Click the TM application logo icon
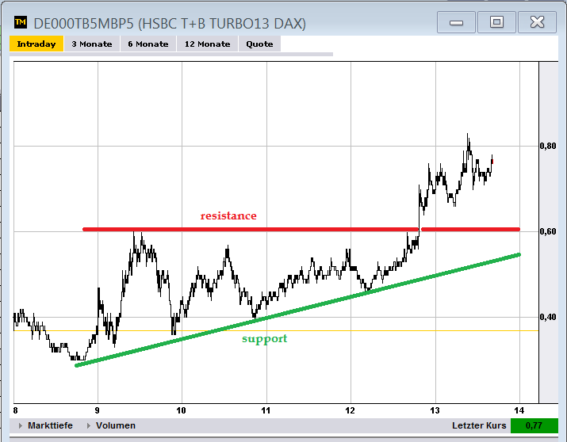The width and height of the screenshot is (567, 442). point(21,22)
